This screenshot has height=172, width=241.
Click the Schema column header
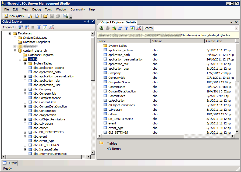pos(178,41)
